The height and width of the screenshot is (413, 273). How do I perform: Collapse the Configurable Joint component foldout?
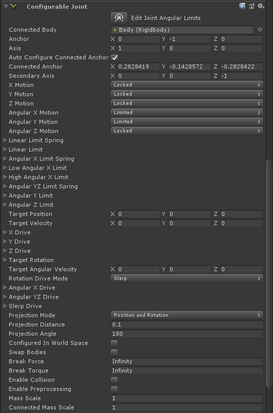(x=5, y=6)
